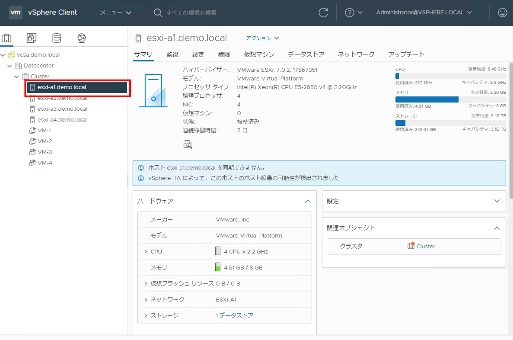
Task: Switch to the サマリ tab
Action: click(143, 54)
